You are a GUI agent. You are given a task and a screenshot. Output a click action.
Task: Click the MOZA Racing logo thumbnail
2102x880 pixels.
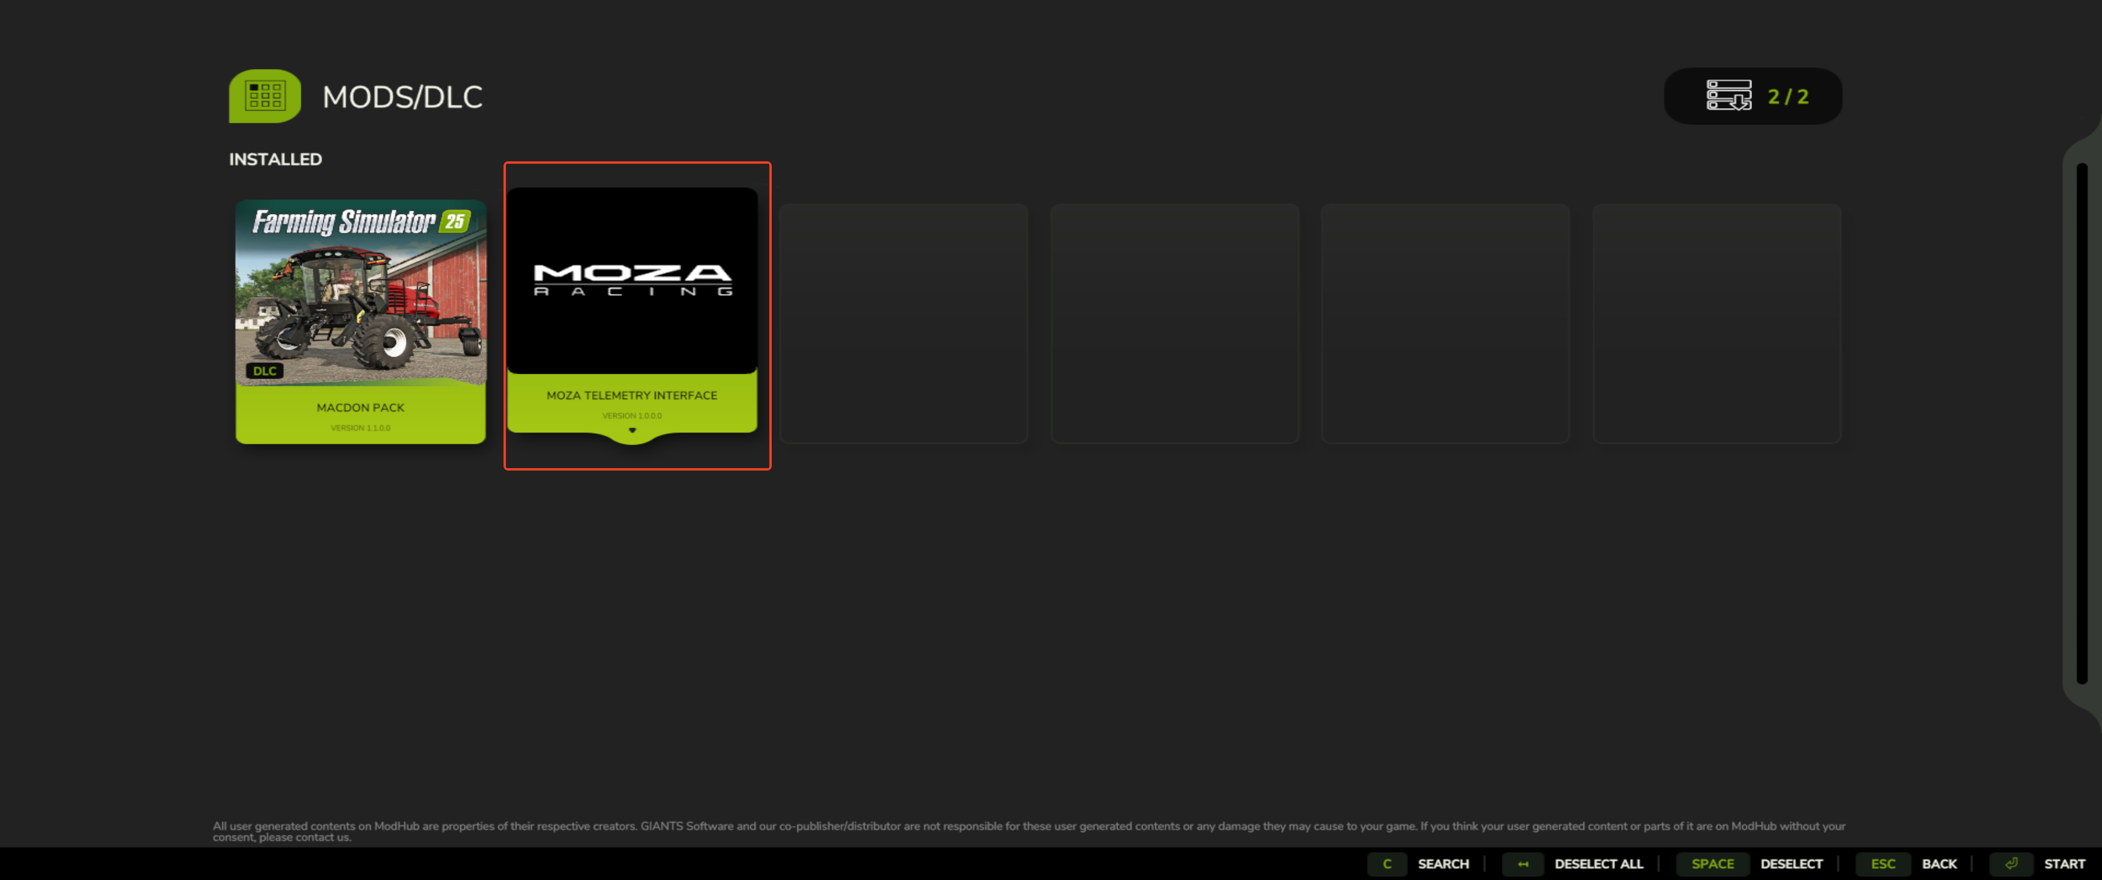(x=632, y=280)
